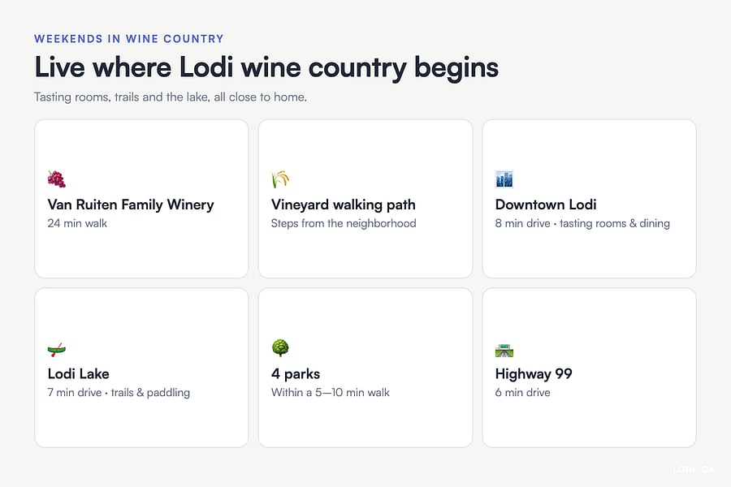Click the Within a 5–10 min walk text
This screenshot has width=731, height=487.
pos(330,392)
